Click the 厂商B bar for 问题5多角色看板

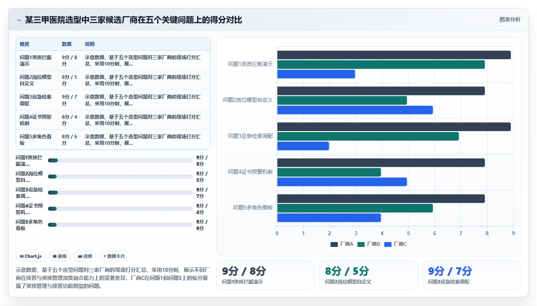[355, 208]
